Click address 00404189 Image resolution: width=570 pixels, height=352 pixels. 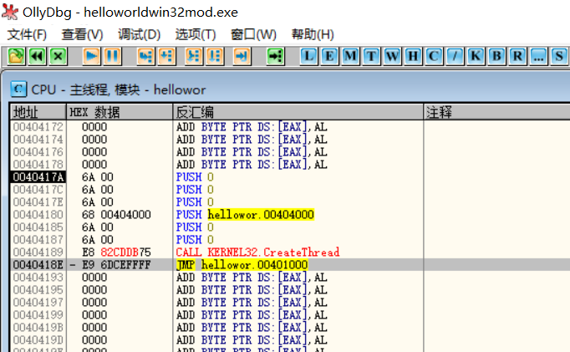click(38, 252)
